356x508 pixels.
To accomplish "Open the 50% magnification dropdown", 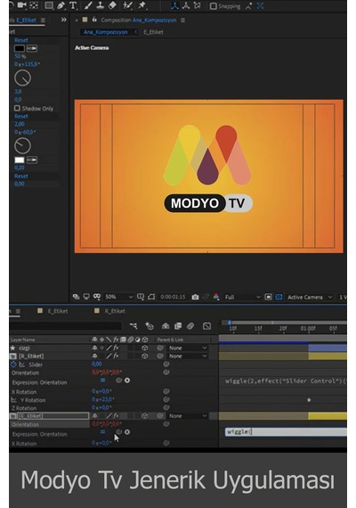I will point(119,297).
